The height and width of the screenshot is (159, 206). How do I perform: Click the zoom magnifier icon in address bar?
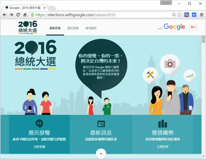(174, 15)
